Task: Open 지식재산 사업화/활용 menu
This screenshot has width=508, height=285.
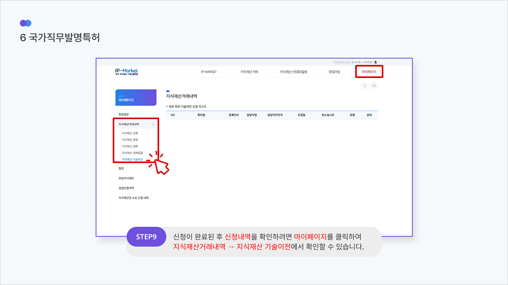Action: coord(293,72)
